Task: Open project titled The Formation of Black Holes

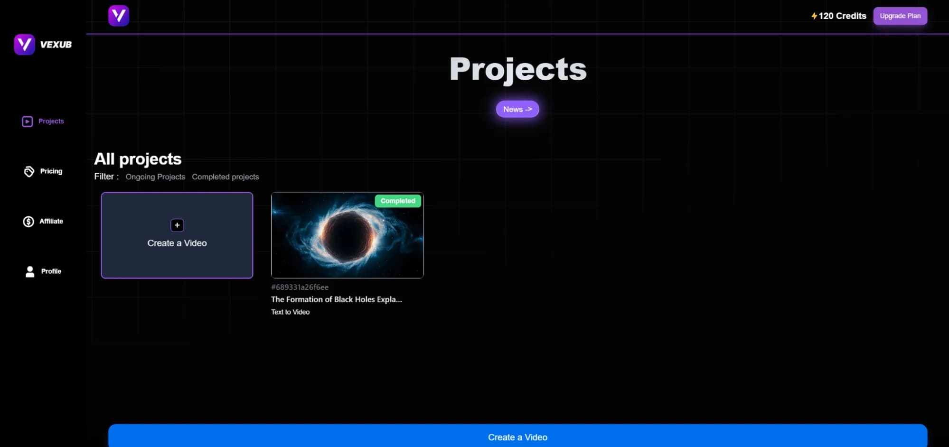Action: coord(336,299)
